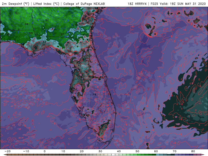Viewport: 208px width, 156px height.
Task: Click the 0 label on the color scale
Action: click(x=44, y=151)
